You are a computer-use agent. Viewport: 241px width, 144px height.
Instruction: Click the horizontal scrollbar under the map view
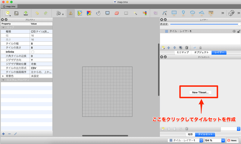tap(105, 136)
